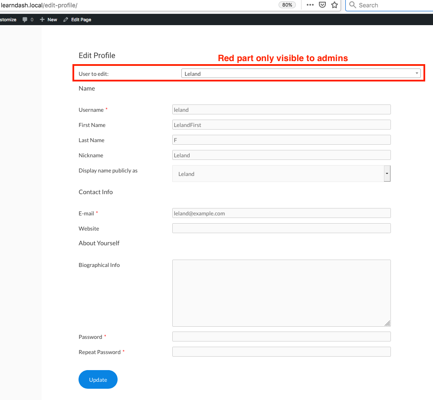The width and height of the screenshot is (433, 400).
Task: Click the Biographical Info textarea resize handle
Action: 387,323
